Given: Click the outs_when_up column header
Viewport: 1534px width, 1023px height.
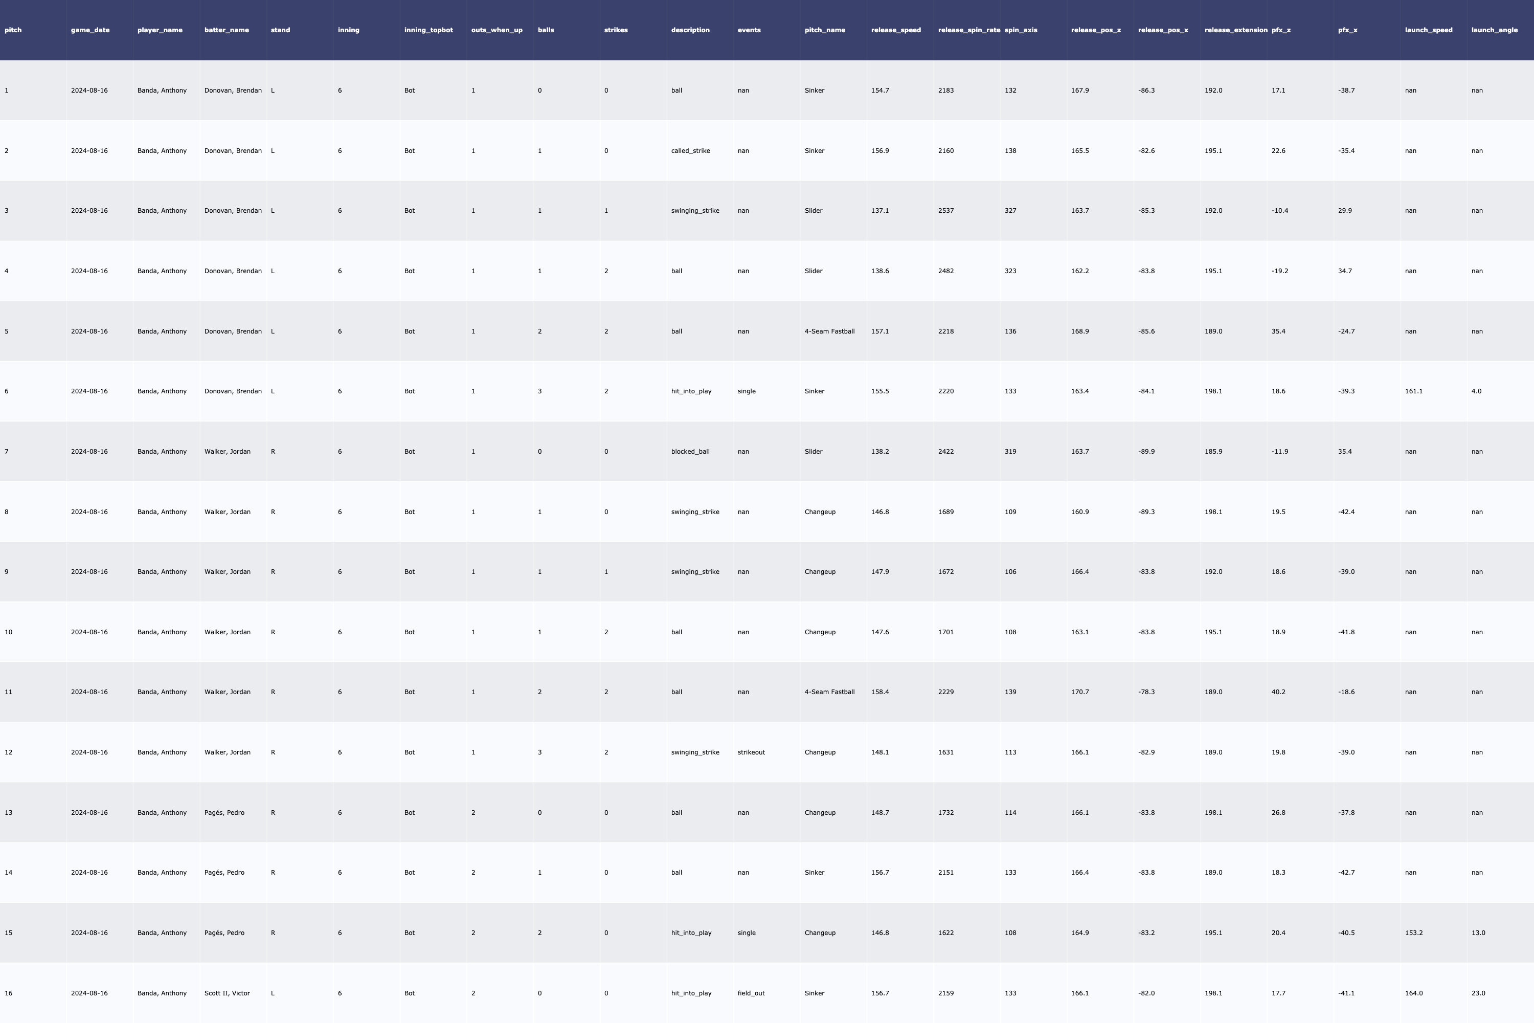Looking at the screenshot, I should (497, 30).
